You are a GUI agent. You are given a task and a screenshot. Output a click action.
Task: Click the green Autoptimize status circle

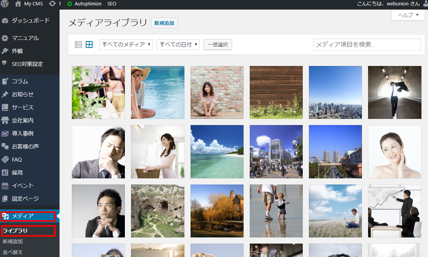click(69, 4)
